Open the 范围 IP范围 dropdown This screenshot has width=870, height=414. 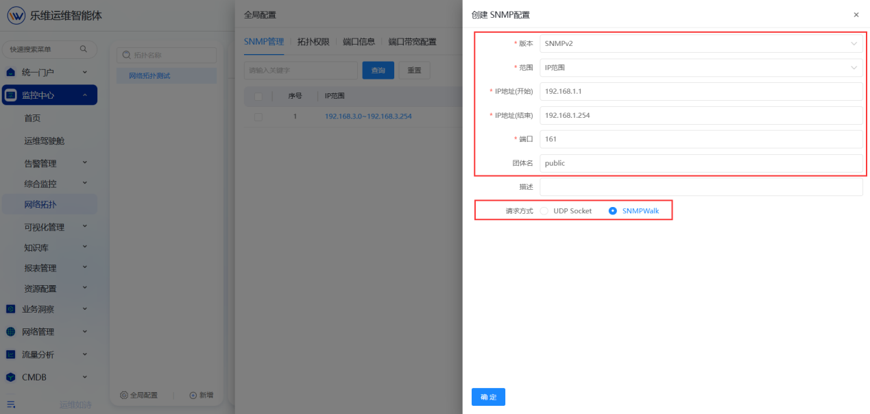[x=701, y=68]
